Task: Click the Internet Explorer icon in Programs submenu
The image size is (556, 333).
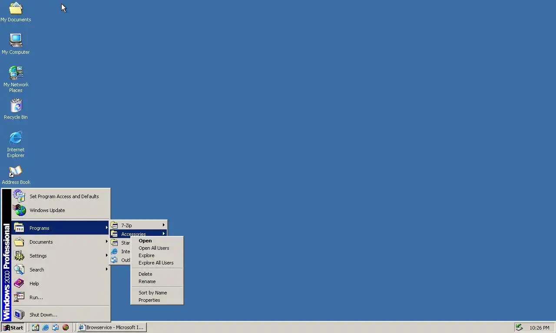Action: click(x=114, y=251)
